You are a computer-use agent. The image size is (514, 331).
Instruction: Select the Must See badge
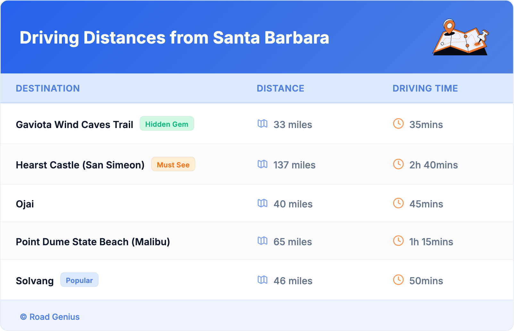coord(173,165)
